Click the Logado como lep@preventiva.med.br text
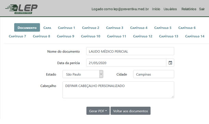The width and height of the screenshot is (209, 124). (x=120, y=9)
